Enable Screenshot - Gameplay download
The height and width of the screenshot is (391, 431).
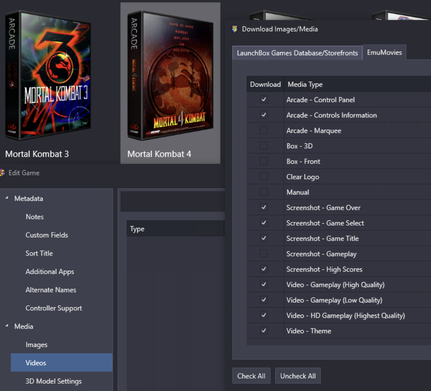pyautogui.click(x=264, y=254)
